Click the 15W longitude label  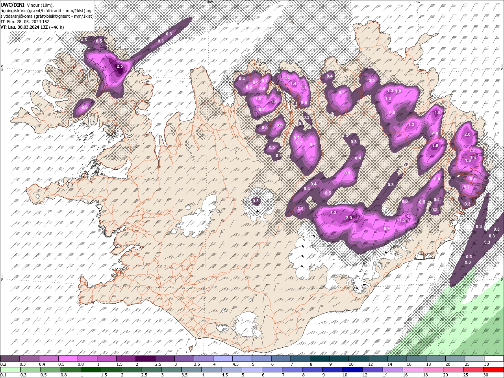click(417, 2)
